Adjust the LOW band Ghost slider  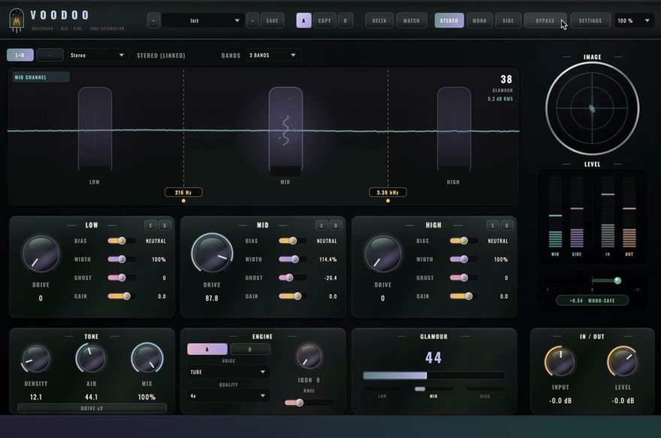point(122,277)
